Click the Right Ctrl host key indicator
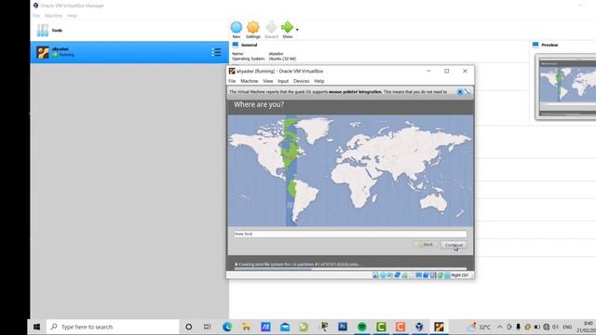 pyautogui.click(x=459, y=275)
